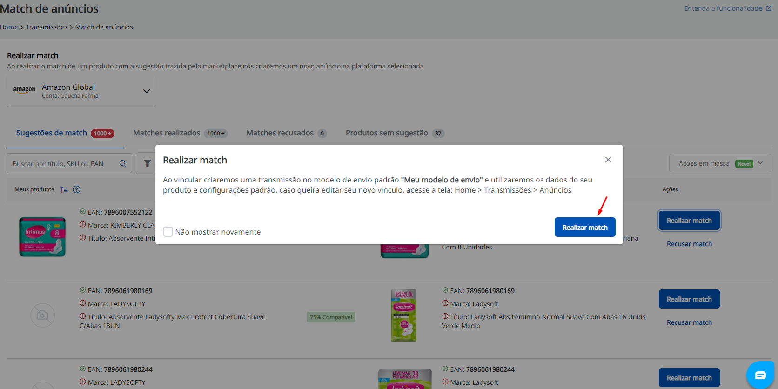Click the warning icon beside Marca: Ladysoft, EAN 7896061980169
The width and height of the screenshot is (778, 389).
pyautogui.click(x=445, y=303)
